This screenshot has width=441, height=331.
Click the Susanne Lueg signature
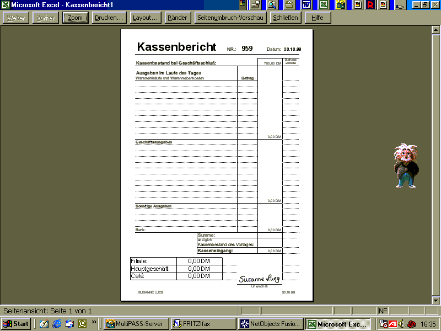259,279
